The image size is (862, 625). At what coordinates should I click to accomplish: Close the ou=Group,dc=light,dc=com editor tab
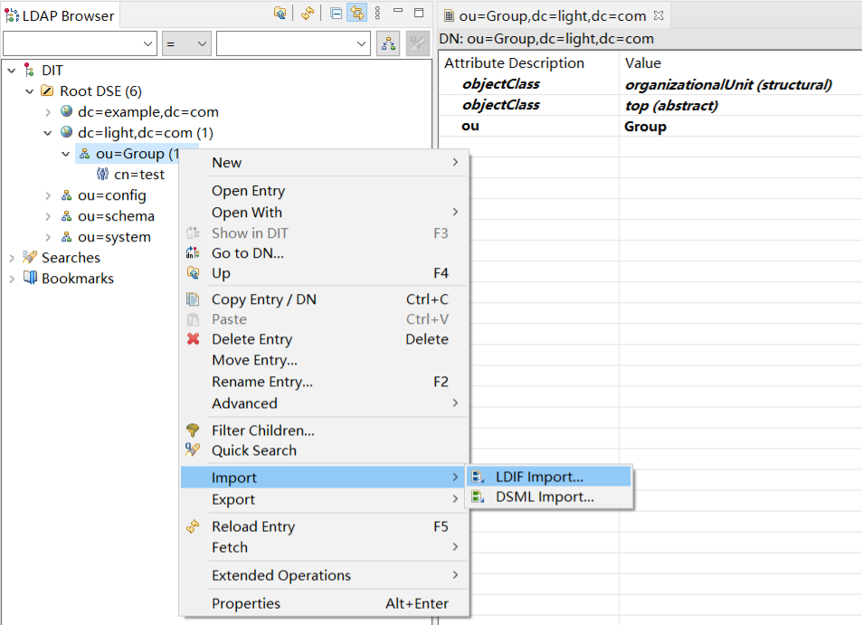tap(658, 15)
